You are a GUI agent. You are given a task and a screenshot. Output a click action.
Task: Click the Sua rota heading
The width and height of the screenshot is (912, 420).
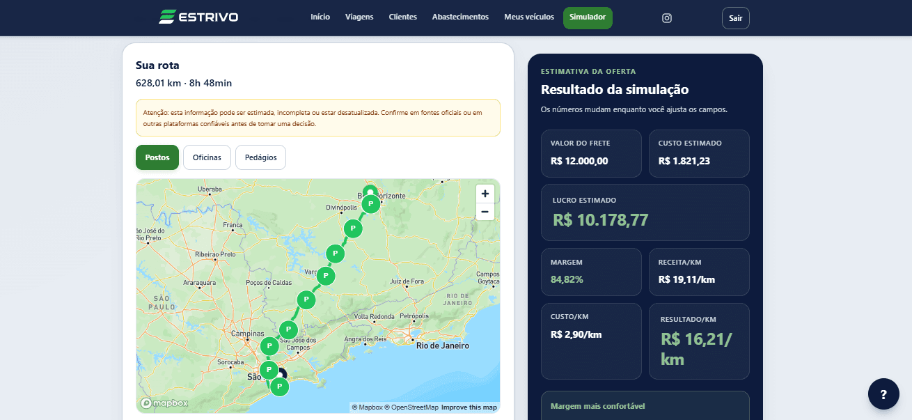tap(157, 65)
